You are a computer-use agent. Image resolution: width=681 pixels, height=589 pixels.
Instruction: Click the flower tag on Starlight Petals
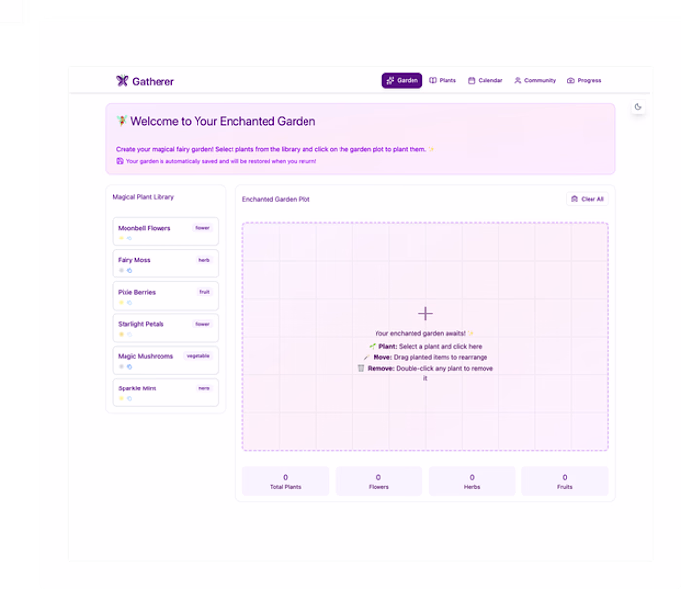tap(202, 324)
